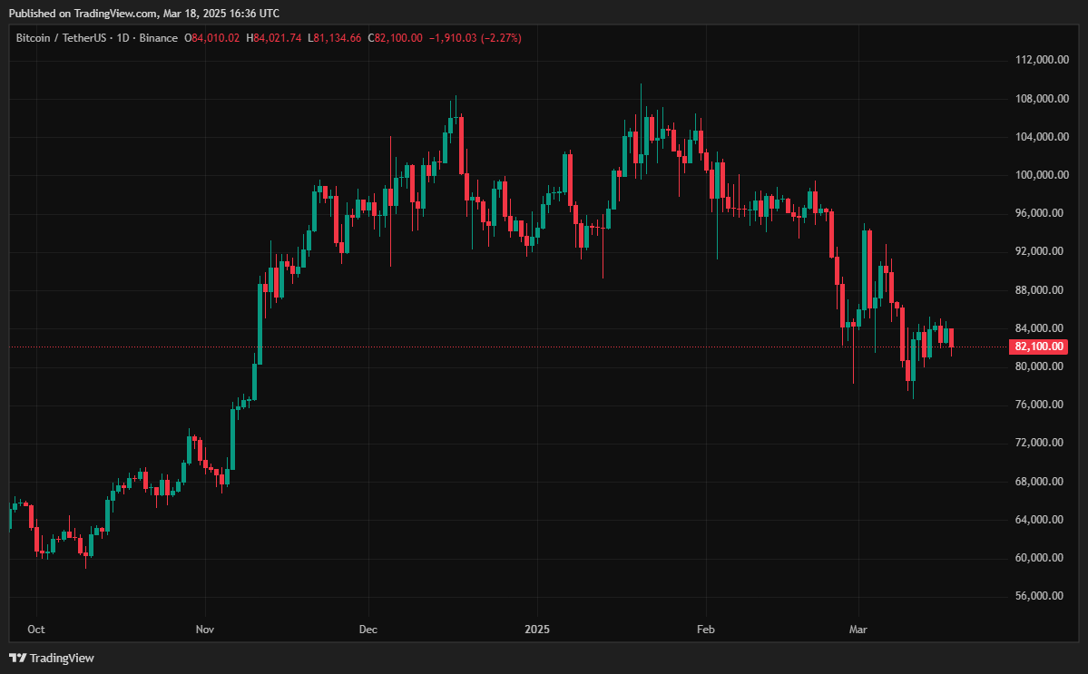Click the Nov label on time axis

(205, 630)
